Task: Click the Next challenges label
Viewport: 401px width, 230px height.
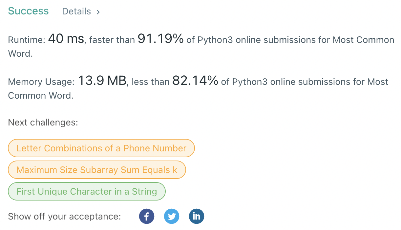Action: pos(43,123)
